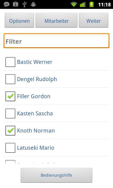Focus the Filter text field

[56, 41]
